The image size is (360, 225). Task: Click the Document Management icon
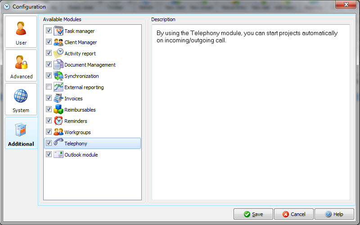pos(58,65)
